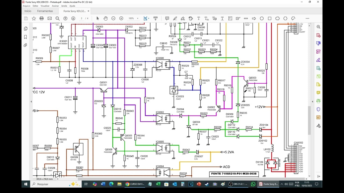The image size is (344, 193).
Task: Select the Highlight text tool
Action: coord(175,18)
